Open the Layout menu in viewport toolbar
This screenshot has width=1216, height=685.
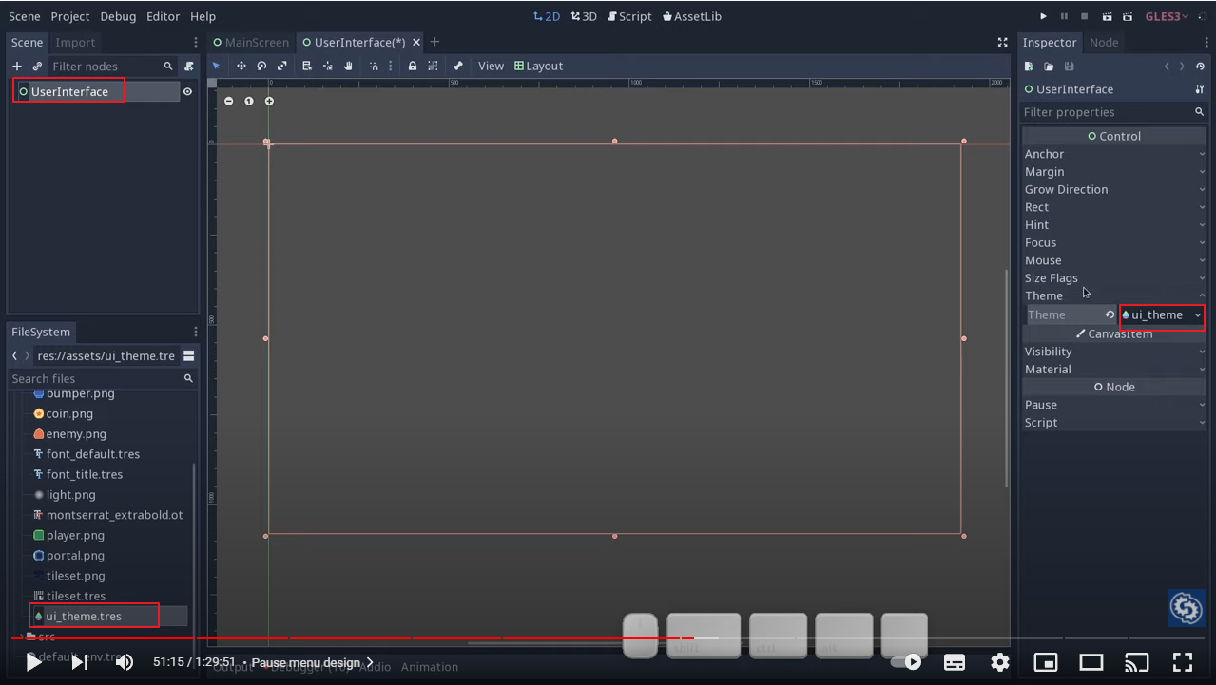tap(538, 66)
